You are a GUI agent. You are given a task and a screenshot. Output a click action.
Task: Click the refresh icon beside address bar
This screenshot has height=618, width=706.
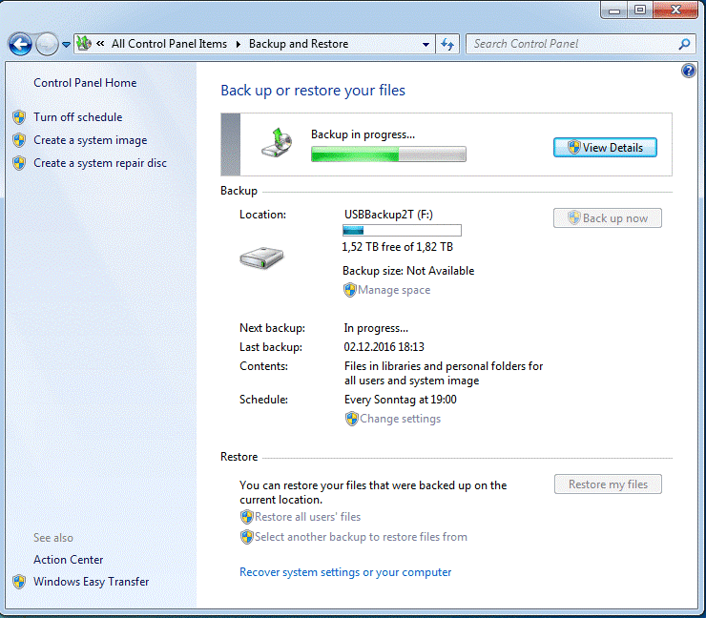click(448, 44)
